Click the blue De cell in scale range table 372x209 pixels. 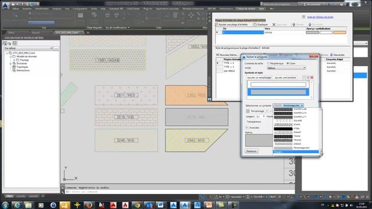(243, 33)
